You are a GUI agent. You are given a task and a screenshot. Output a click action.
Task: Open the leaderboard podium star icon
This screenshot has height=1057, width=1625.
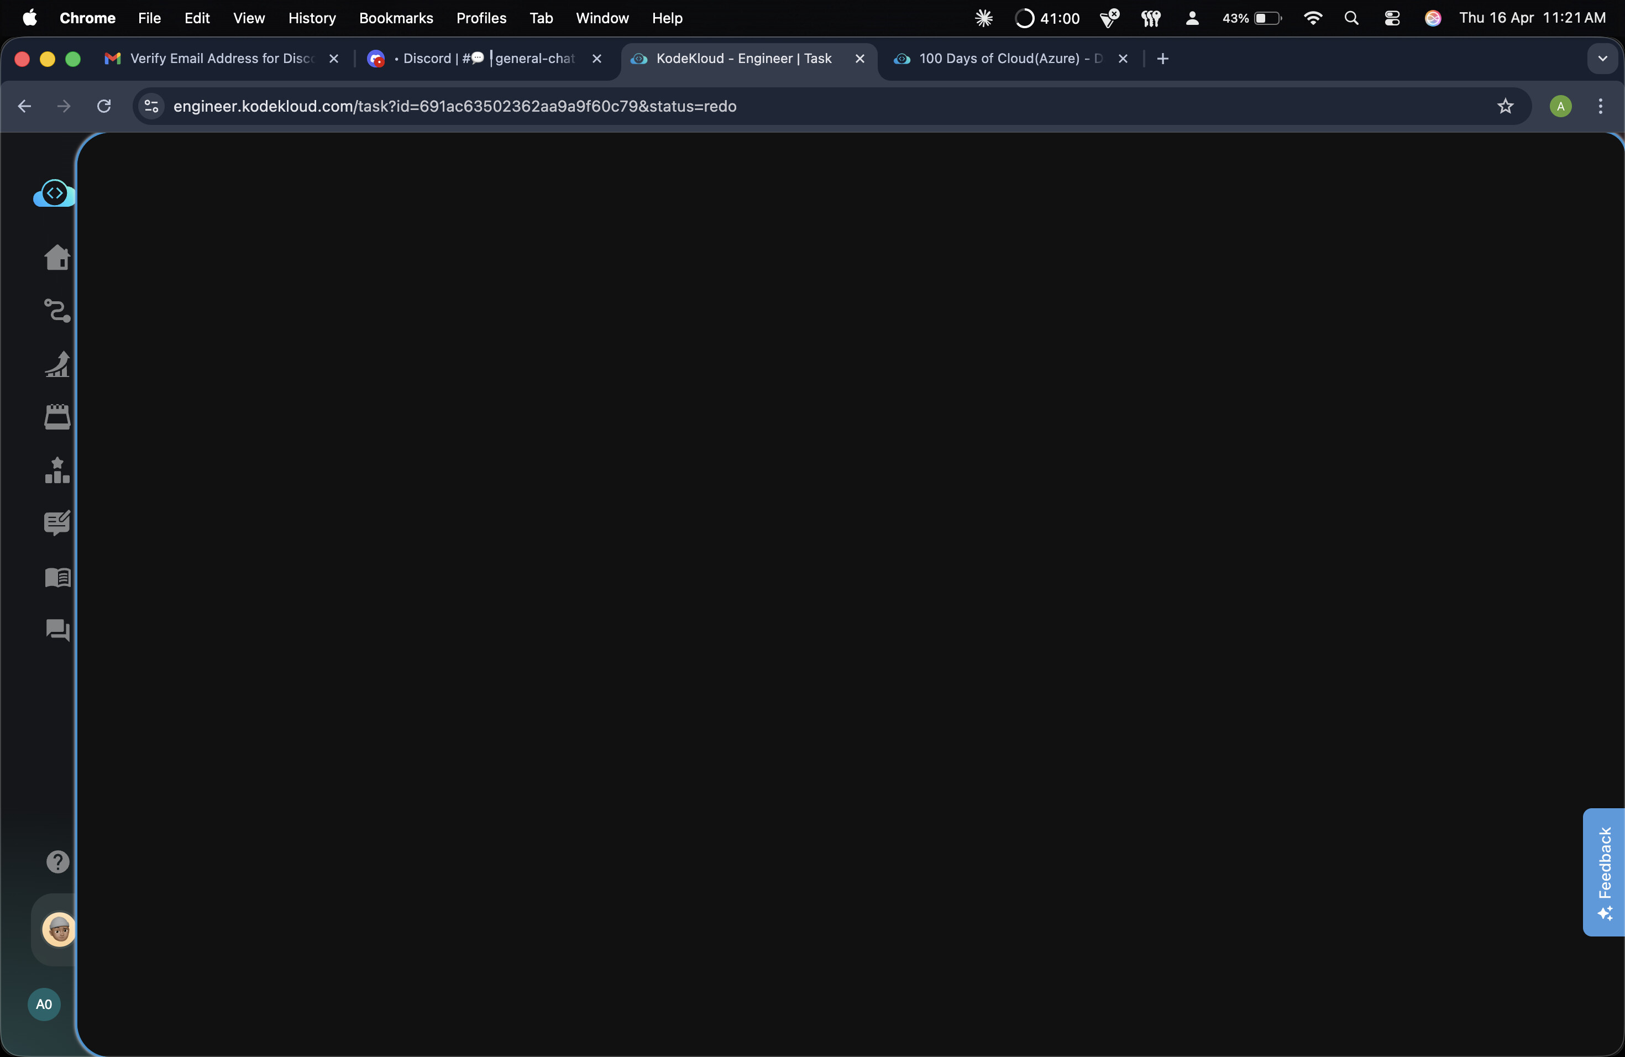click(x=57, y=470)
